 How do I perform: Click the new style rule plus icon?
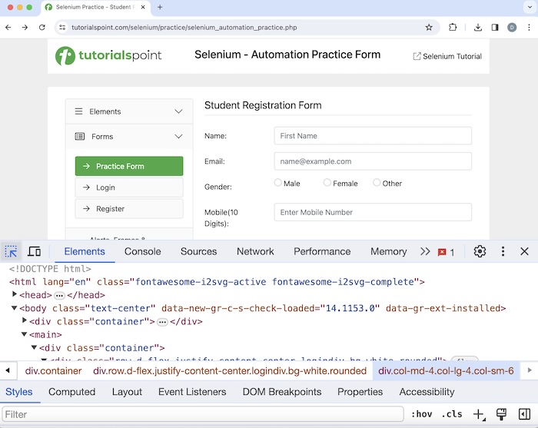tap(479, 414)
